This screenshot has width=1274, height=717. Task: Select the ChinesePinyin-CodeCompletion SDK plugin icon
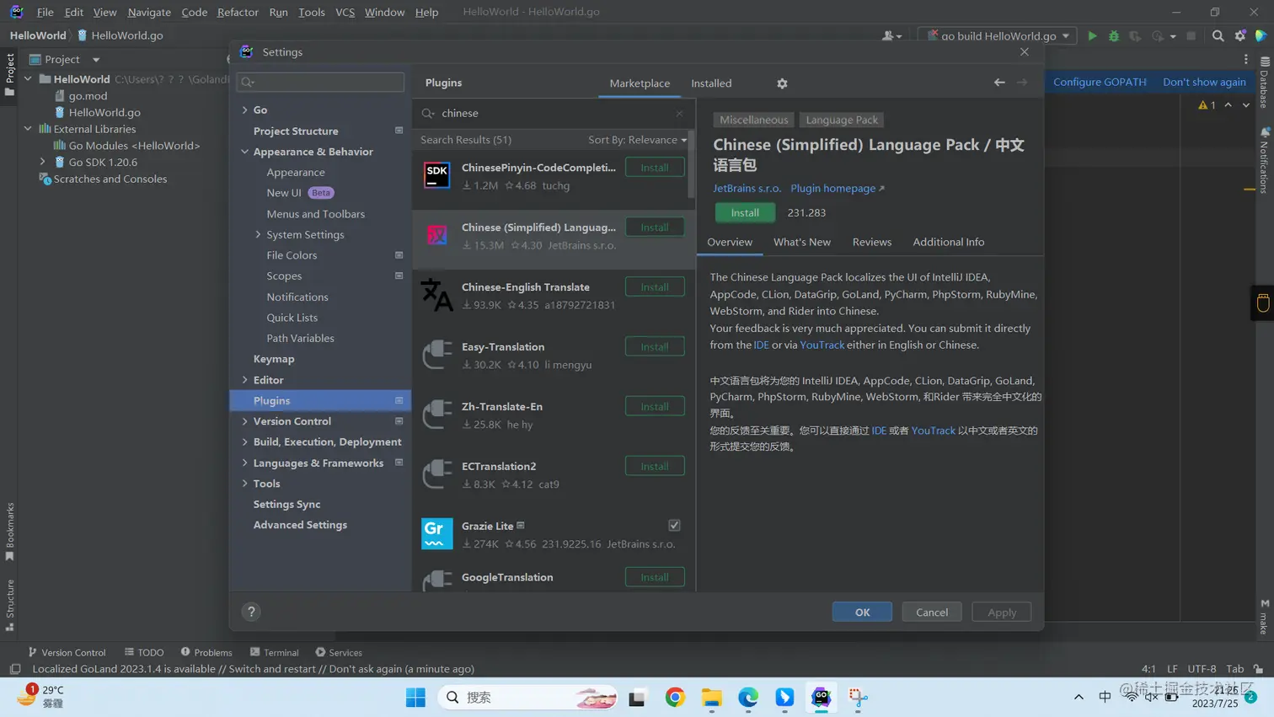pos(436,175)
